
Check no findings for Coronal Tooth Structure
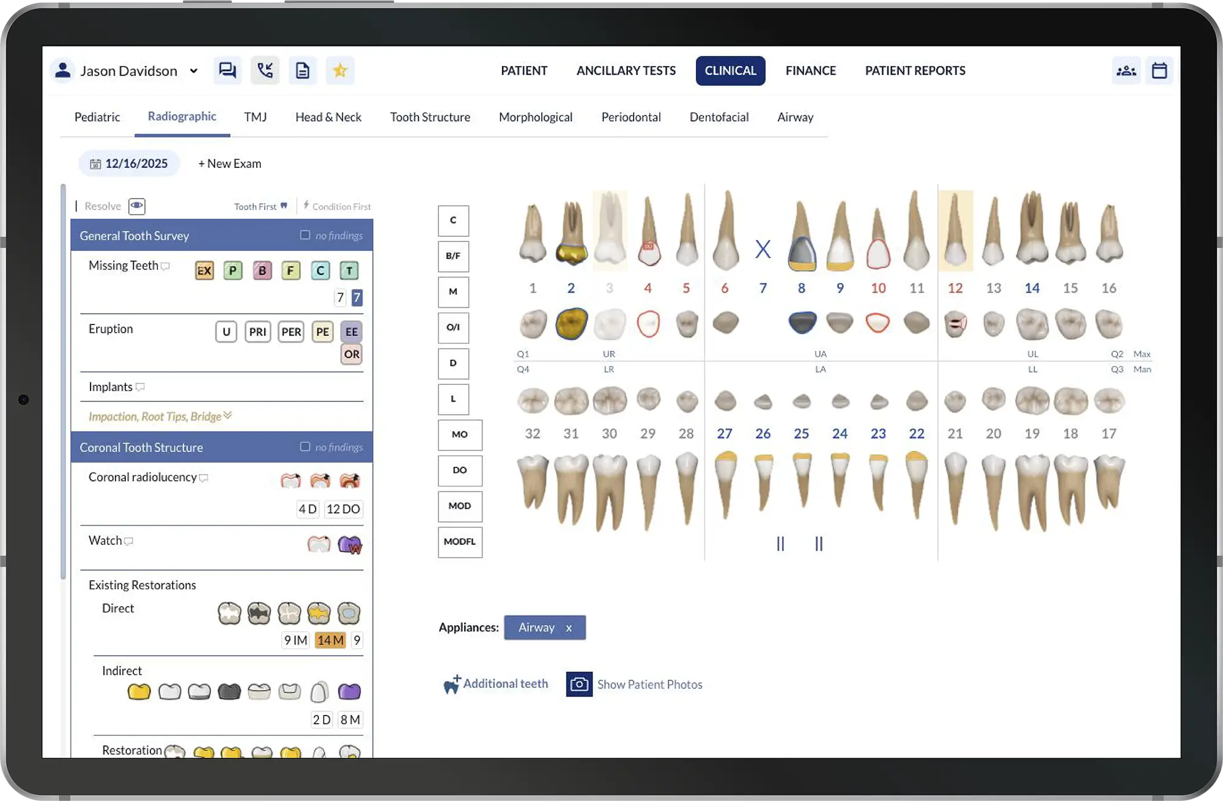305,447
